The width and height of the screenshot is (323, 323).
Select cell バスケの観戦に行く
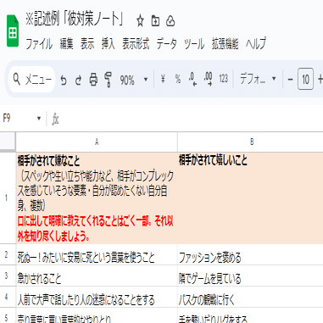[x=250, y=297]
